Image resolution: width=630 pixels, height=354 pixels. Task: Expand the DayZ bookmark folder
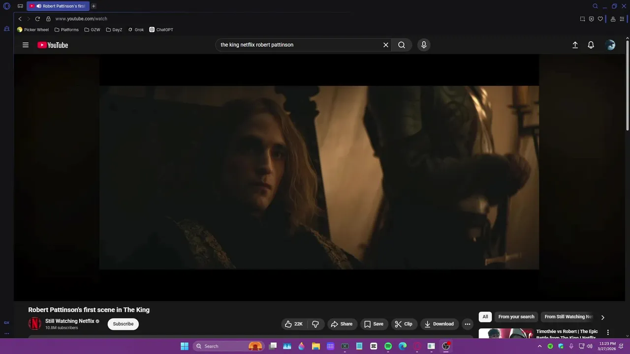pos(114,29)
